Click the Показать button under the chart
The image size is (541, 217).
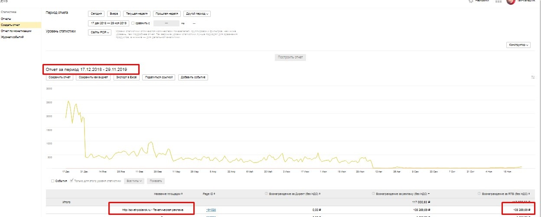click(155, 181)
